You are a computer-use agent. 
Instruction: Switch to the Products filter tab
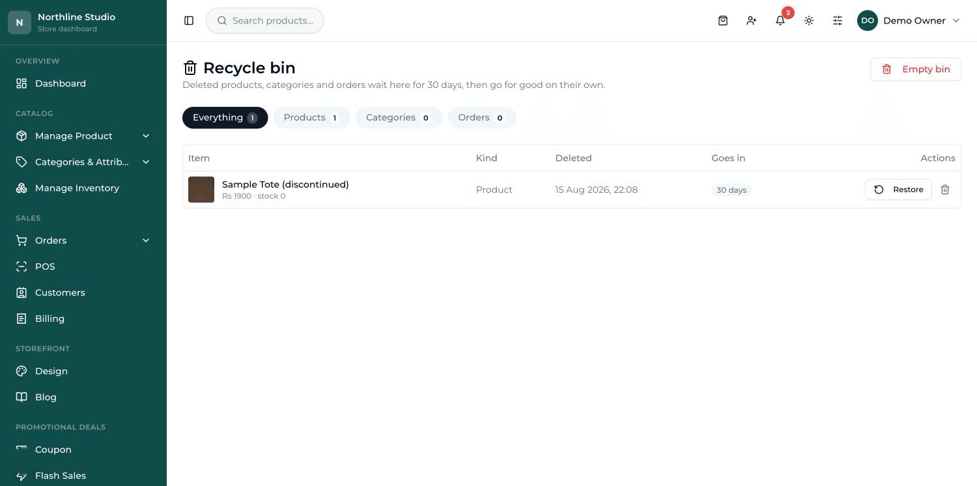pyautogui.click(x=312, y=118)
